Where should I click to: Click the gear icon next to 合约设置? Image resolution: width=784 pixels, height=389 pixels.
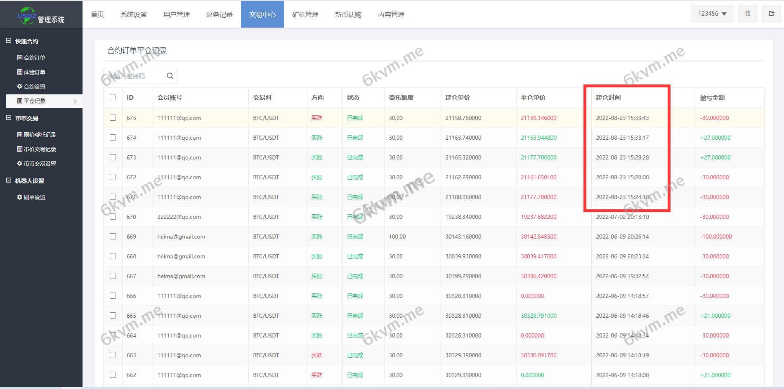(19, 86)
